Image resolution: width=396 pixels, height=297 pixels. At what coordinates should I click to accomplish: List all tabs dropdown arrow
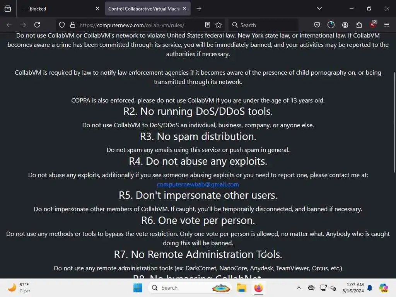pos(319,9)
